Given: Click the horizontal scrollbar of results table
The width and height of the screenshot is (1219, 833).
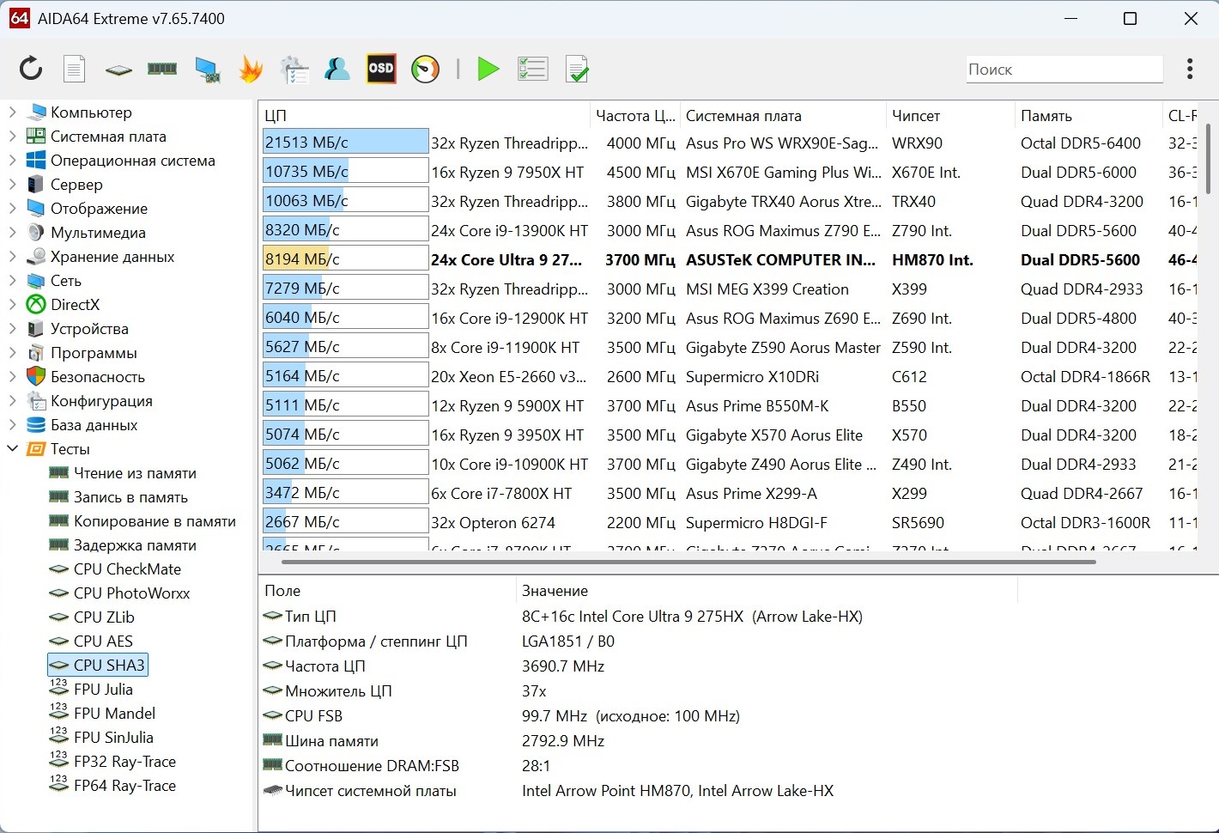Looking at the screenshot, I should (687, 562).
